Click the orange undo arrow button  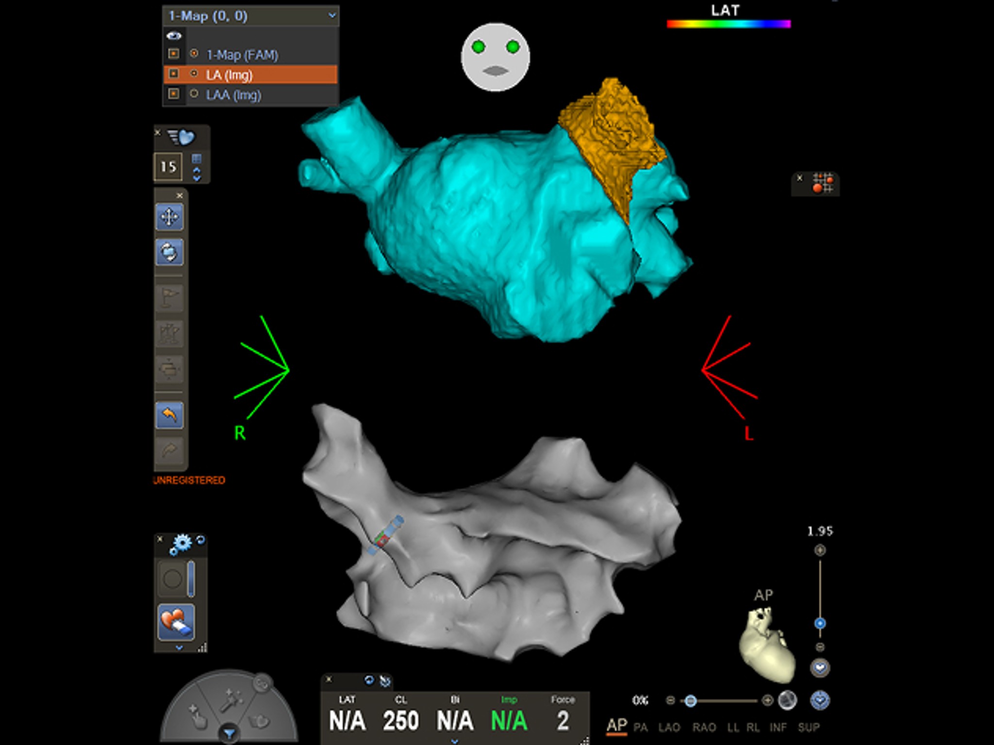click(x=169, y=415)
